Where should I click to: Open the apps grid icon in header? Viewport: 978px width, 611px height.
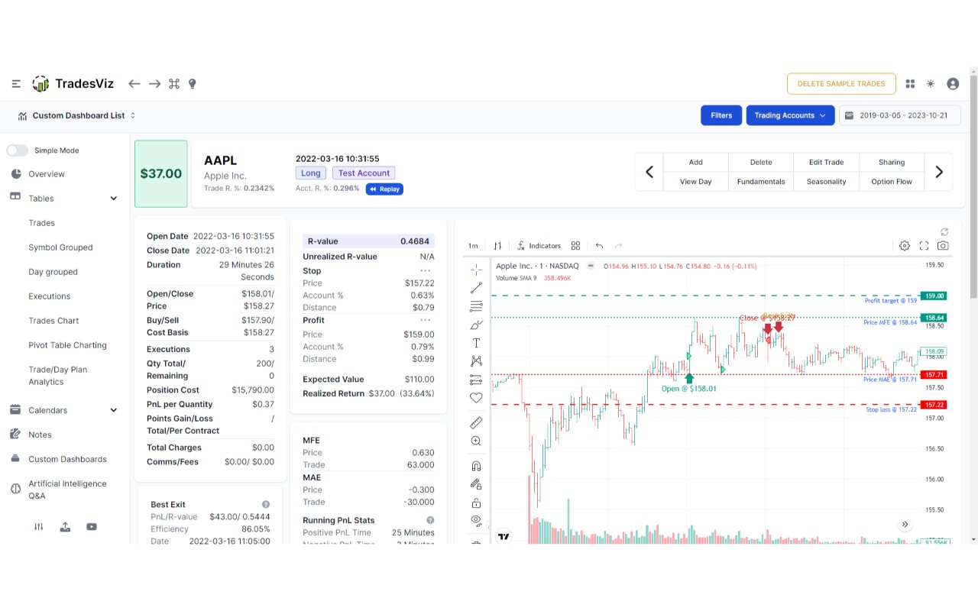tap(910, 84)
